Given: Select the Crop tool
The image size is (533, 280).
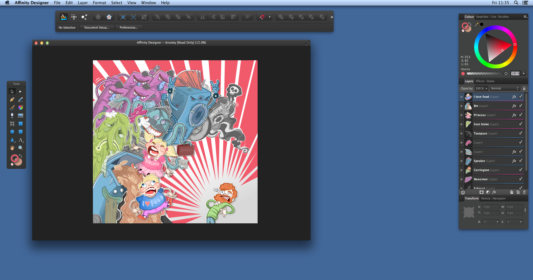Looking at the screenshot, I should coord(12,124).
